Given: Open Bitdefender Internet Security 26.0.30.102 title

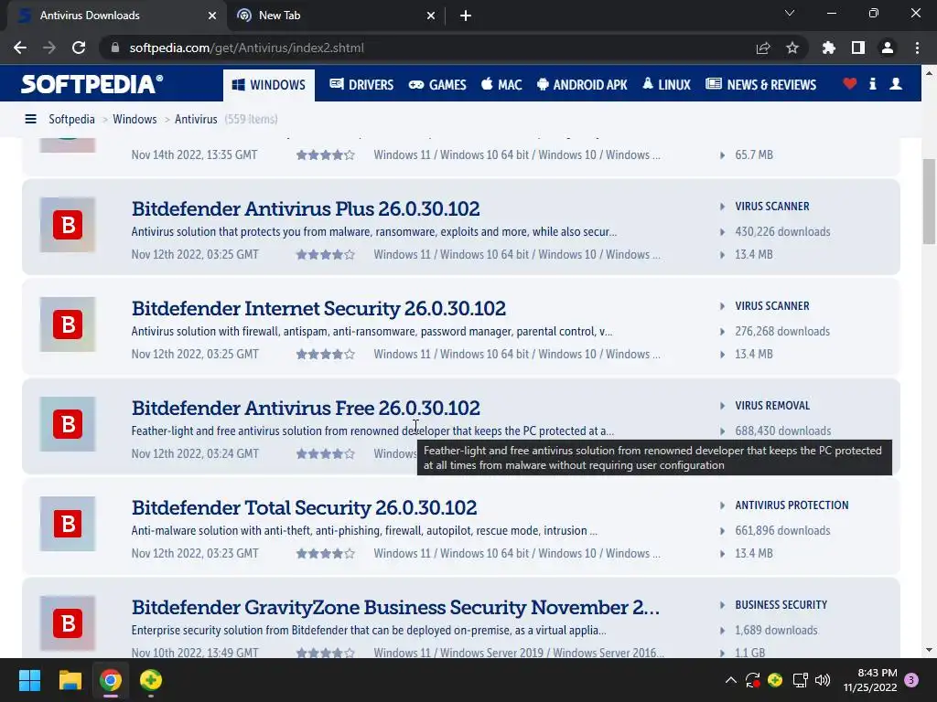Looking at the screenshot, I should click(x=318, y=309).
